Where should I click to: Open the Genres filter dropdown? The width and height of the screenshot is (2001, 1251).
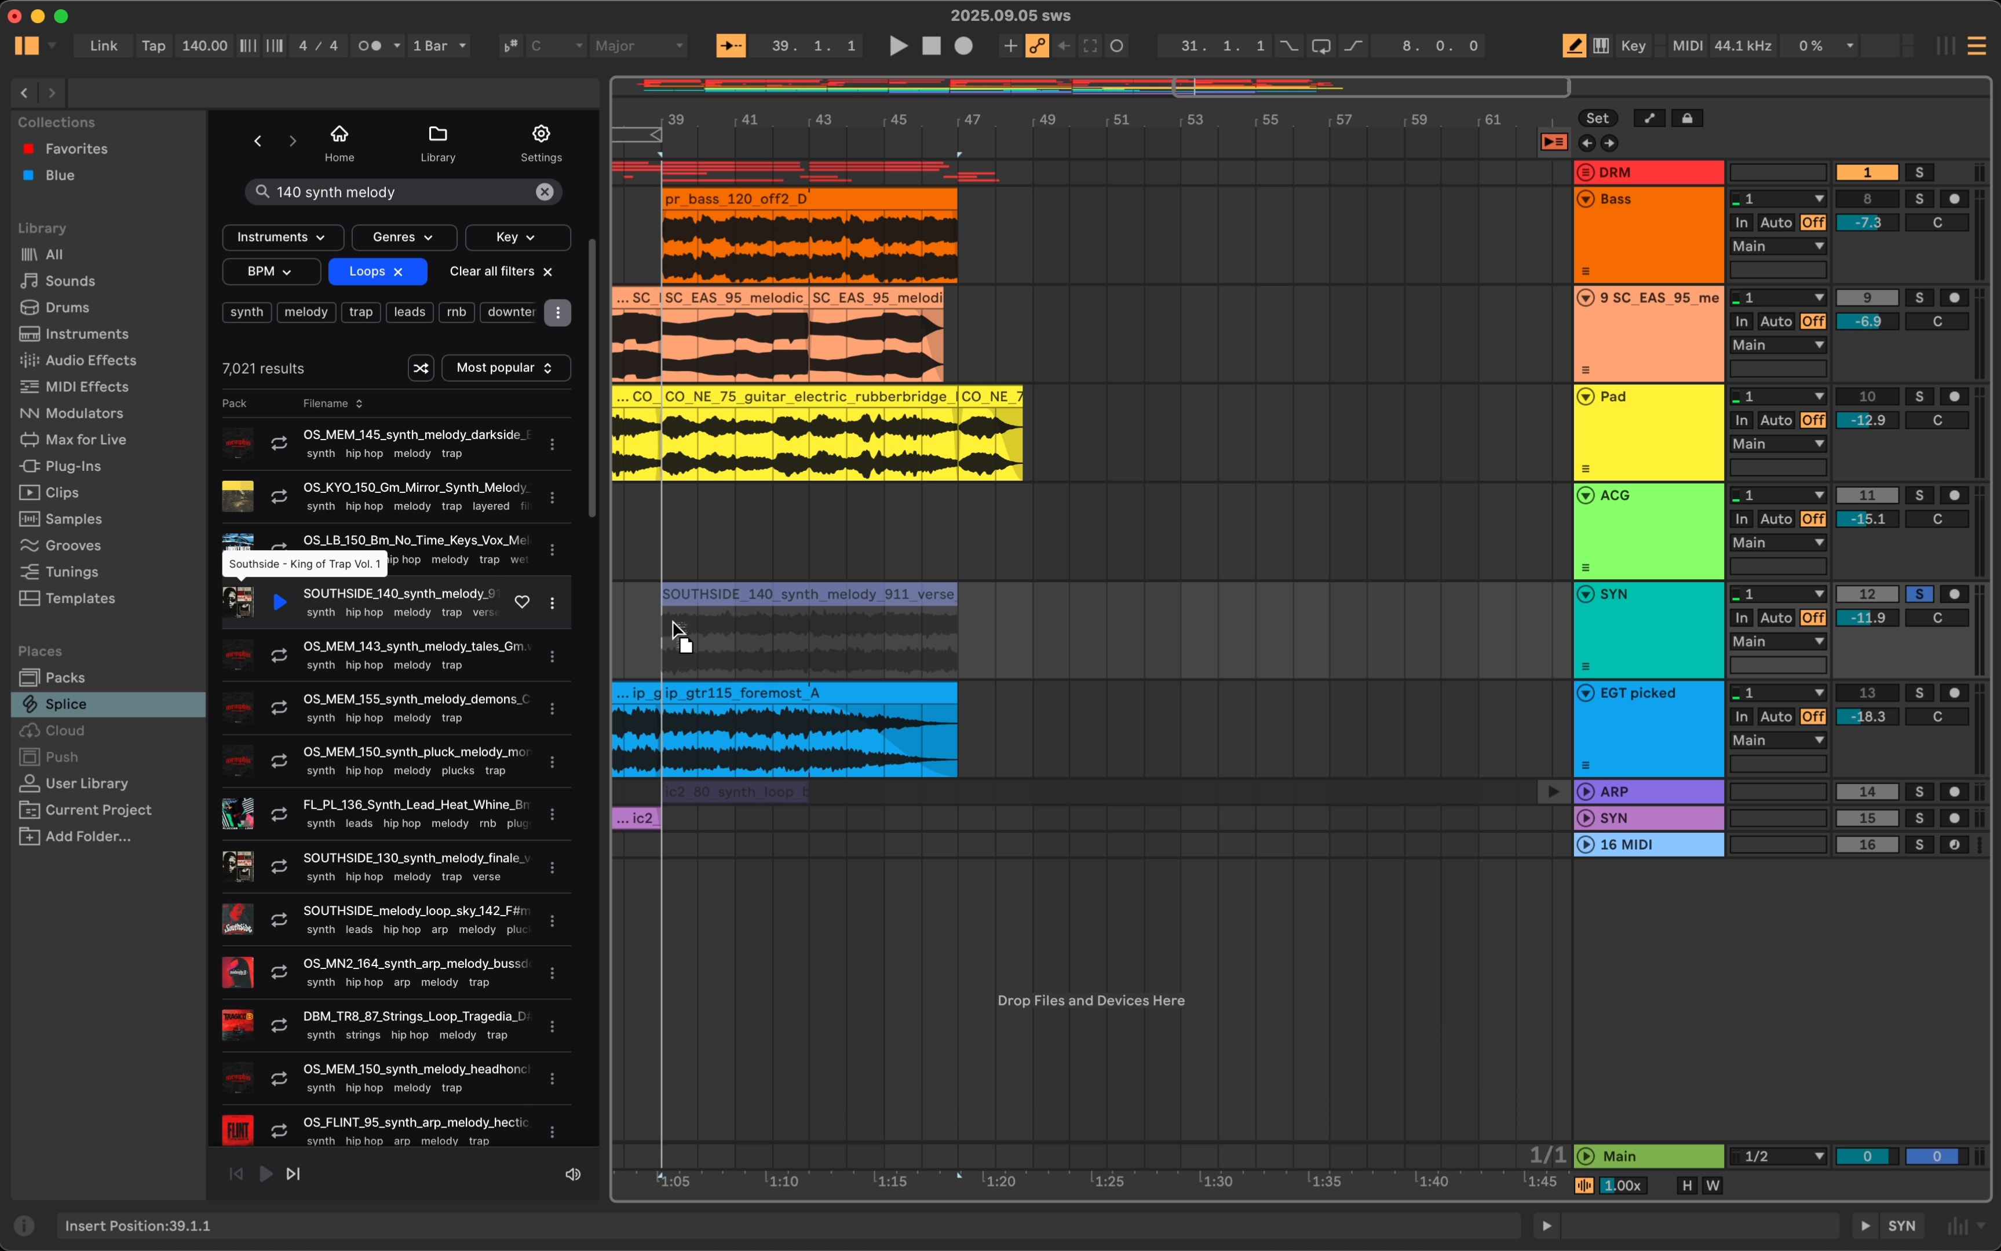click(x=402, y=237)
